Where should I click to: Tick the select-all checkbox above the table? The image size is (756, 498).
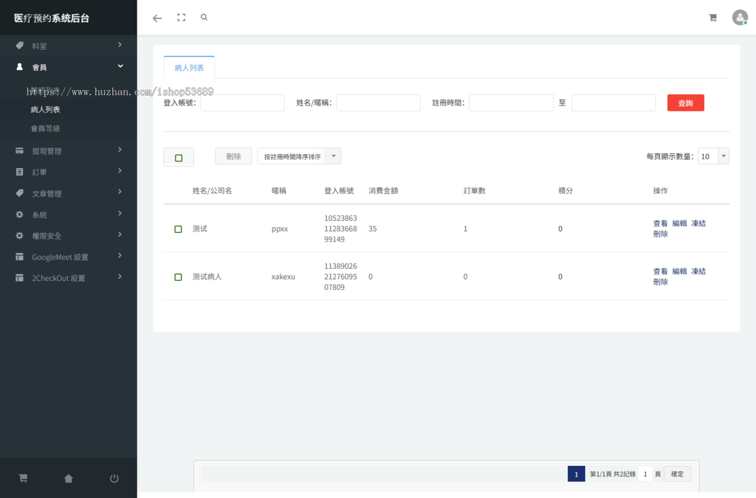click(179, 158)
